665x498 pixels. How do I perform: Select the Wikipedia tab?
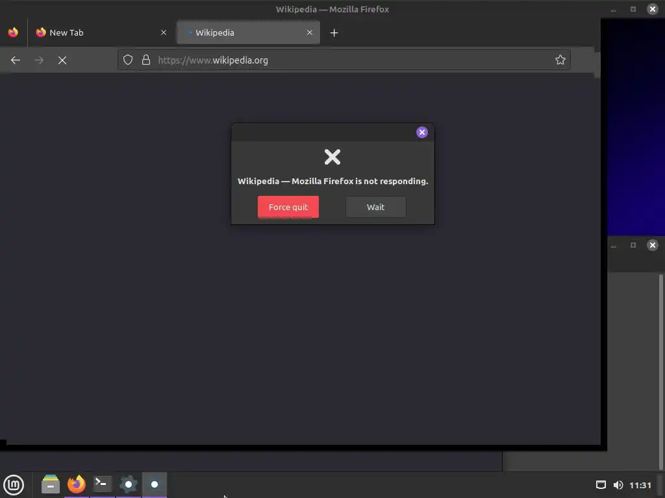248,32
